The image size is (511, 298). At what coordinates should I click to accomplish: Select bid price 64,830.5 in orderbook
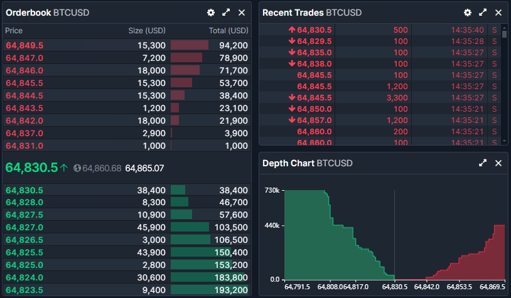[x=24, y=190]
